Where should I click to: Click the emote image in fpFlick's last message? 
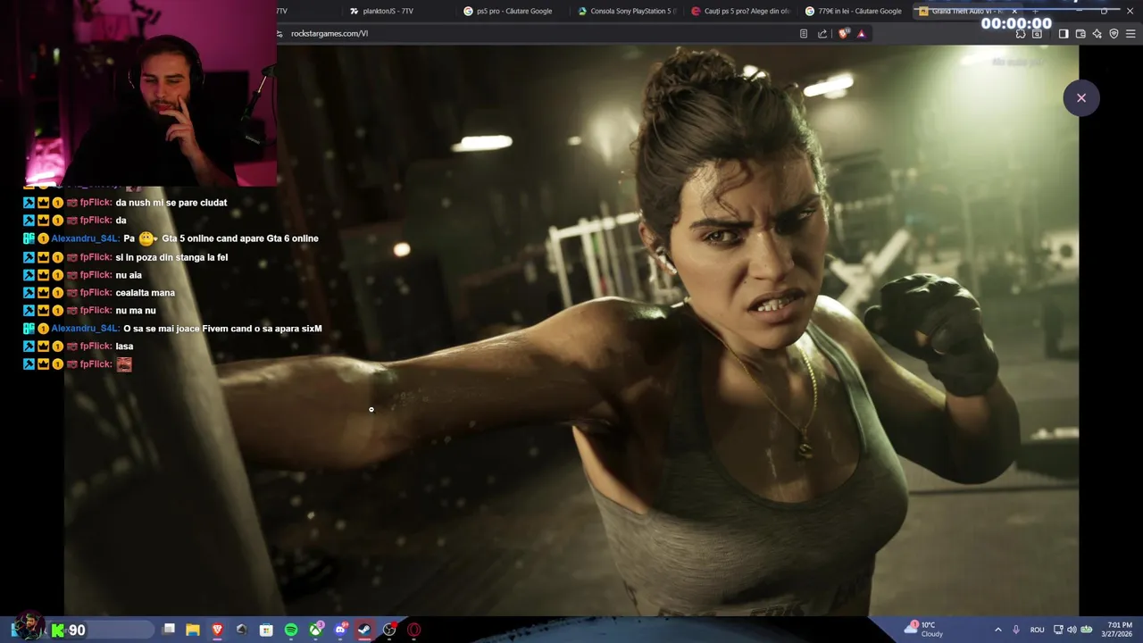(x=124, y=364)
